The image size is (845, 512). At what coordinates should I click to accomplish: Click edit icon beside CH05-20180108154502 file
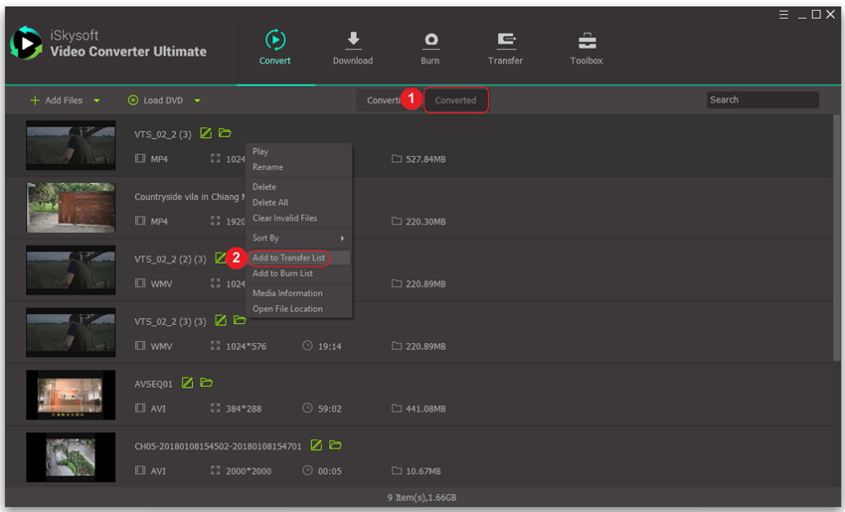click(x=316, y=445)
